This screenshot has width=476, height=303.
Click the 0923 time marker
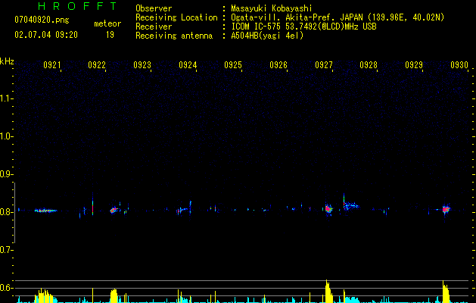[x=142, y=64]
